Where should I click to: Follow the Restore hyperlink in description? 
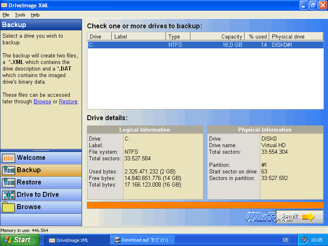68,101
